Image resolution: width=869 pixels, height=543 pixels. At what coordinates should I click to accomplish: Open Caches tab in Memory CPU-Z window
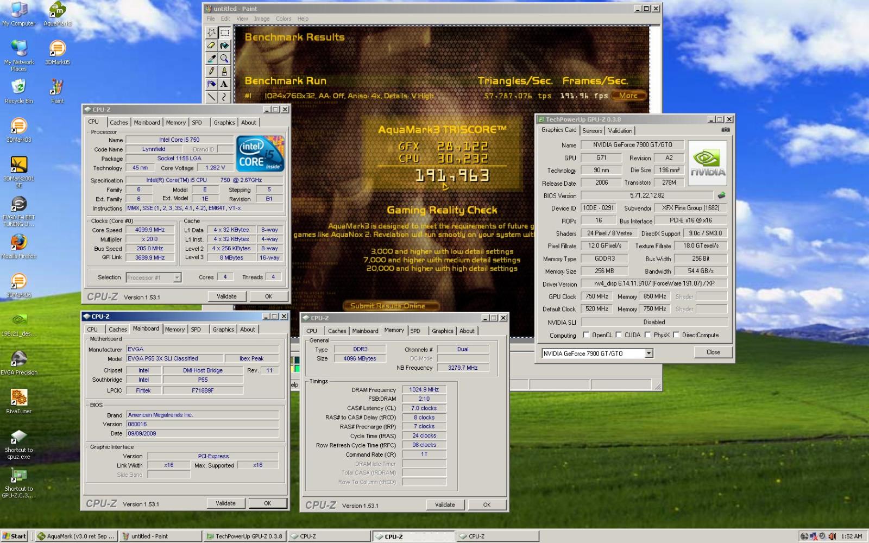click(x=337, y=331)
